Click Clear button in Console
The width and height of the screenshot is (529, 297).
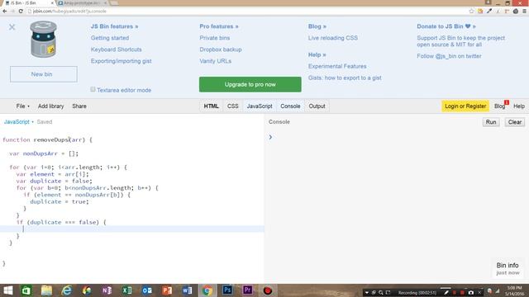[x=515, y=122]
